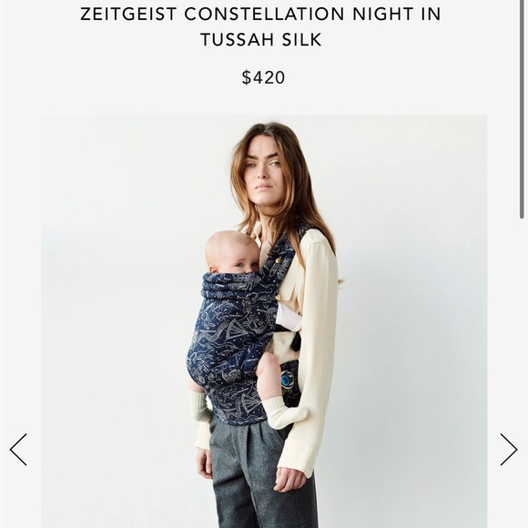Click the grey wool trousers in photo
Screen dimensions: 528x528
(259, 478)
